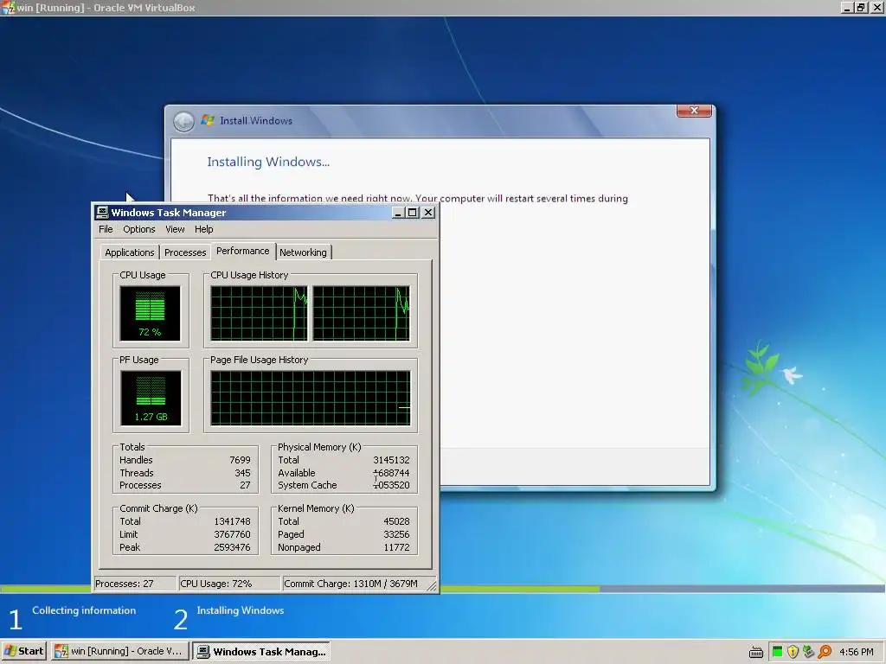Click the green installation progress bar
This screenshot has height=664, width=886.
coord(520,589)
